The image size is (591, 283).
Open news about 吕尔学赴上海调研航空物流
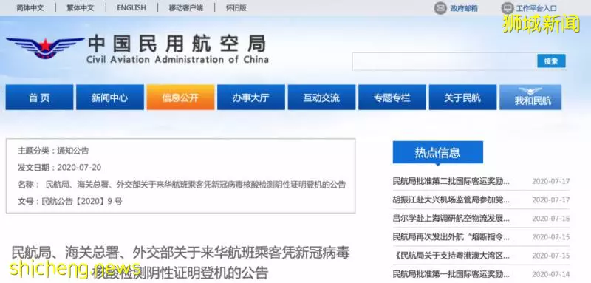(x=451, y=218)
